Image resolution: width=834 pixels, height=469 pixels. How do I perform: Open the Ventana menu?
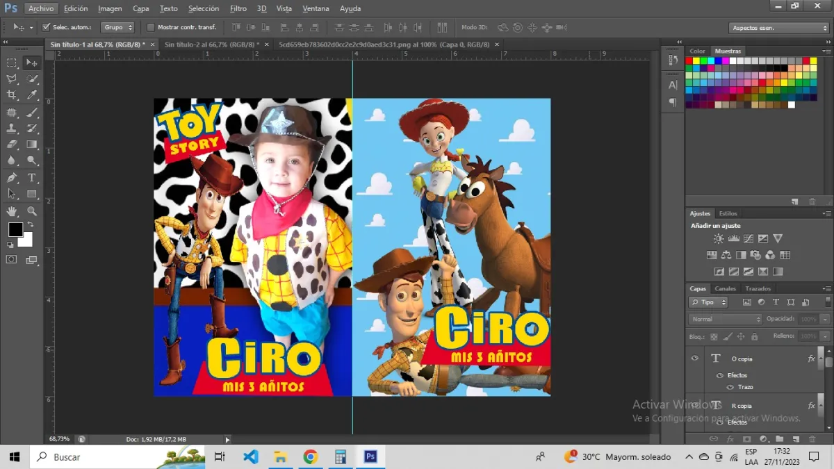316,8
